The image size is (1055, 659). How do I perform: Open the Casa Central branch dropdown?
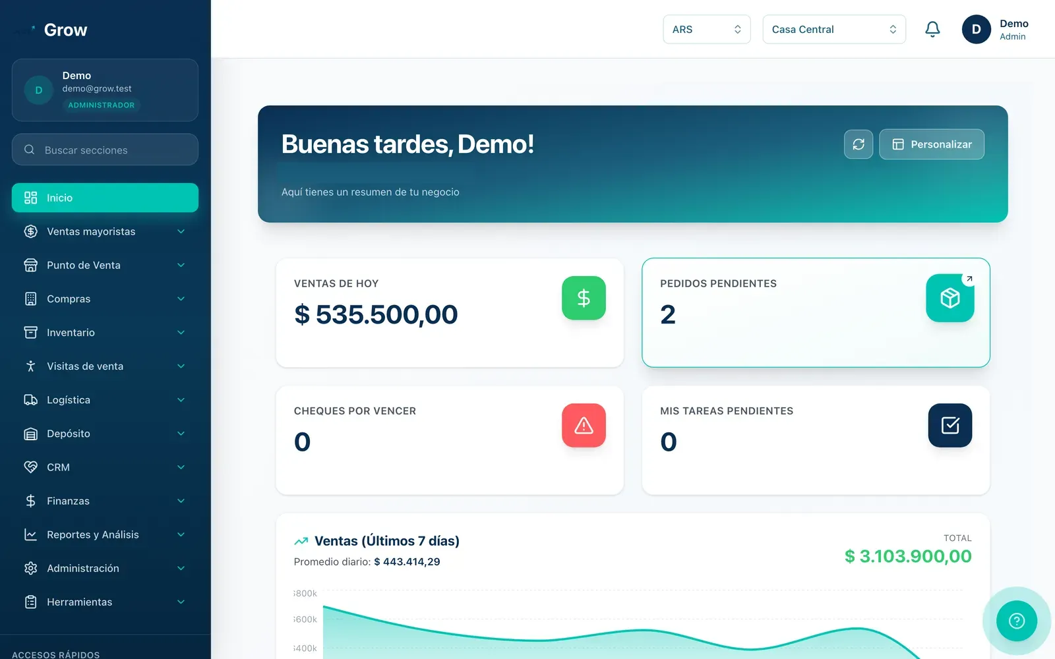(834, 29)
